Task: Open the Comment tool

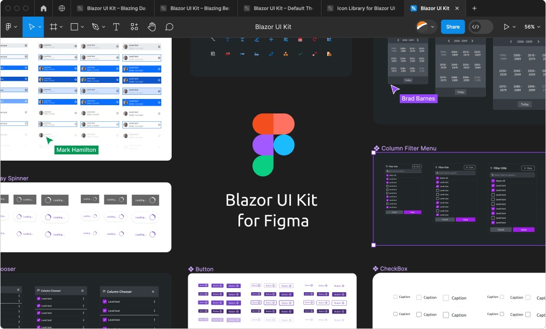Action: [x=169, y=27]
